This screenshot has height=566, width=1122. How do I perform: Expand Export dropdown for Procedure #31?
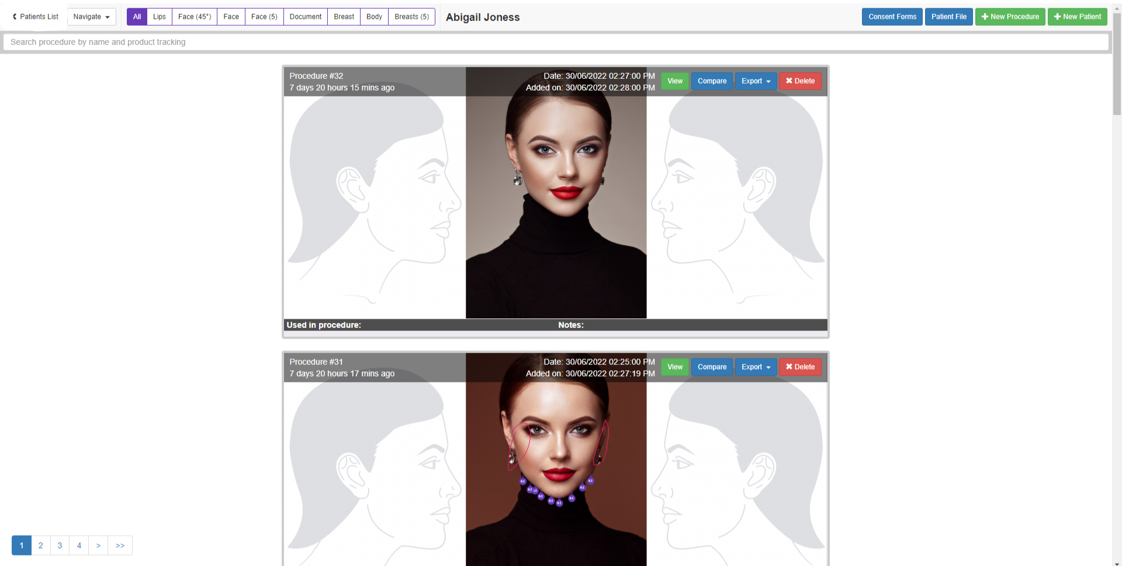click(756, 367)
